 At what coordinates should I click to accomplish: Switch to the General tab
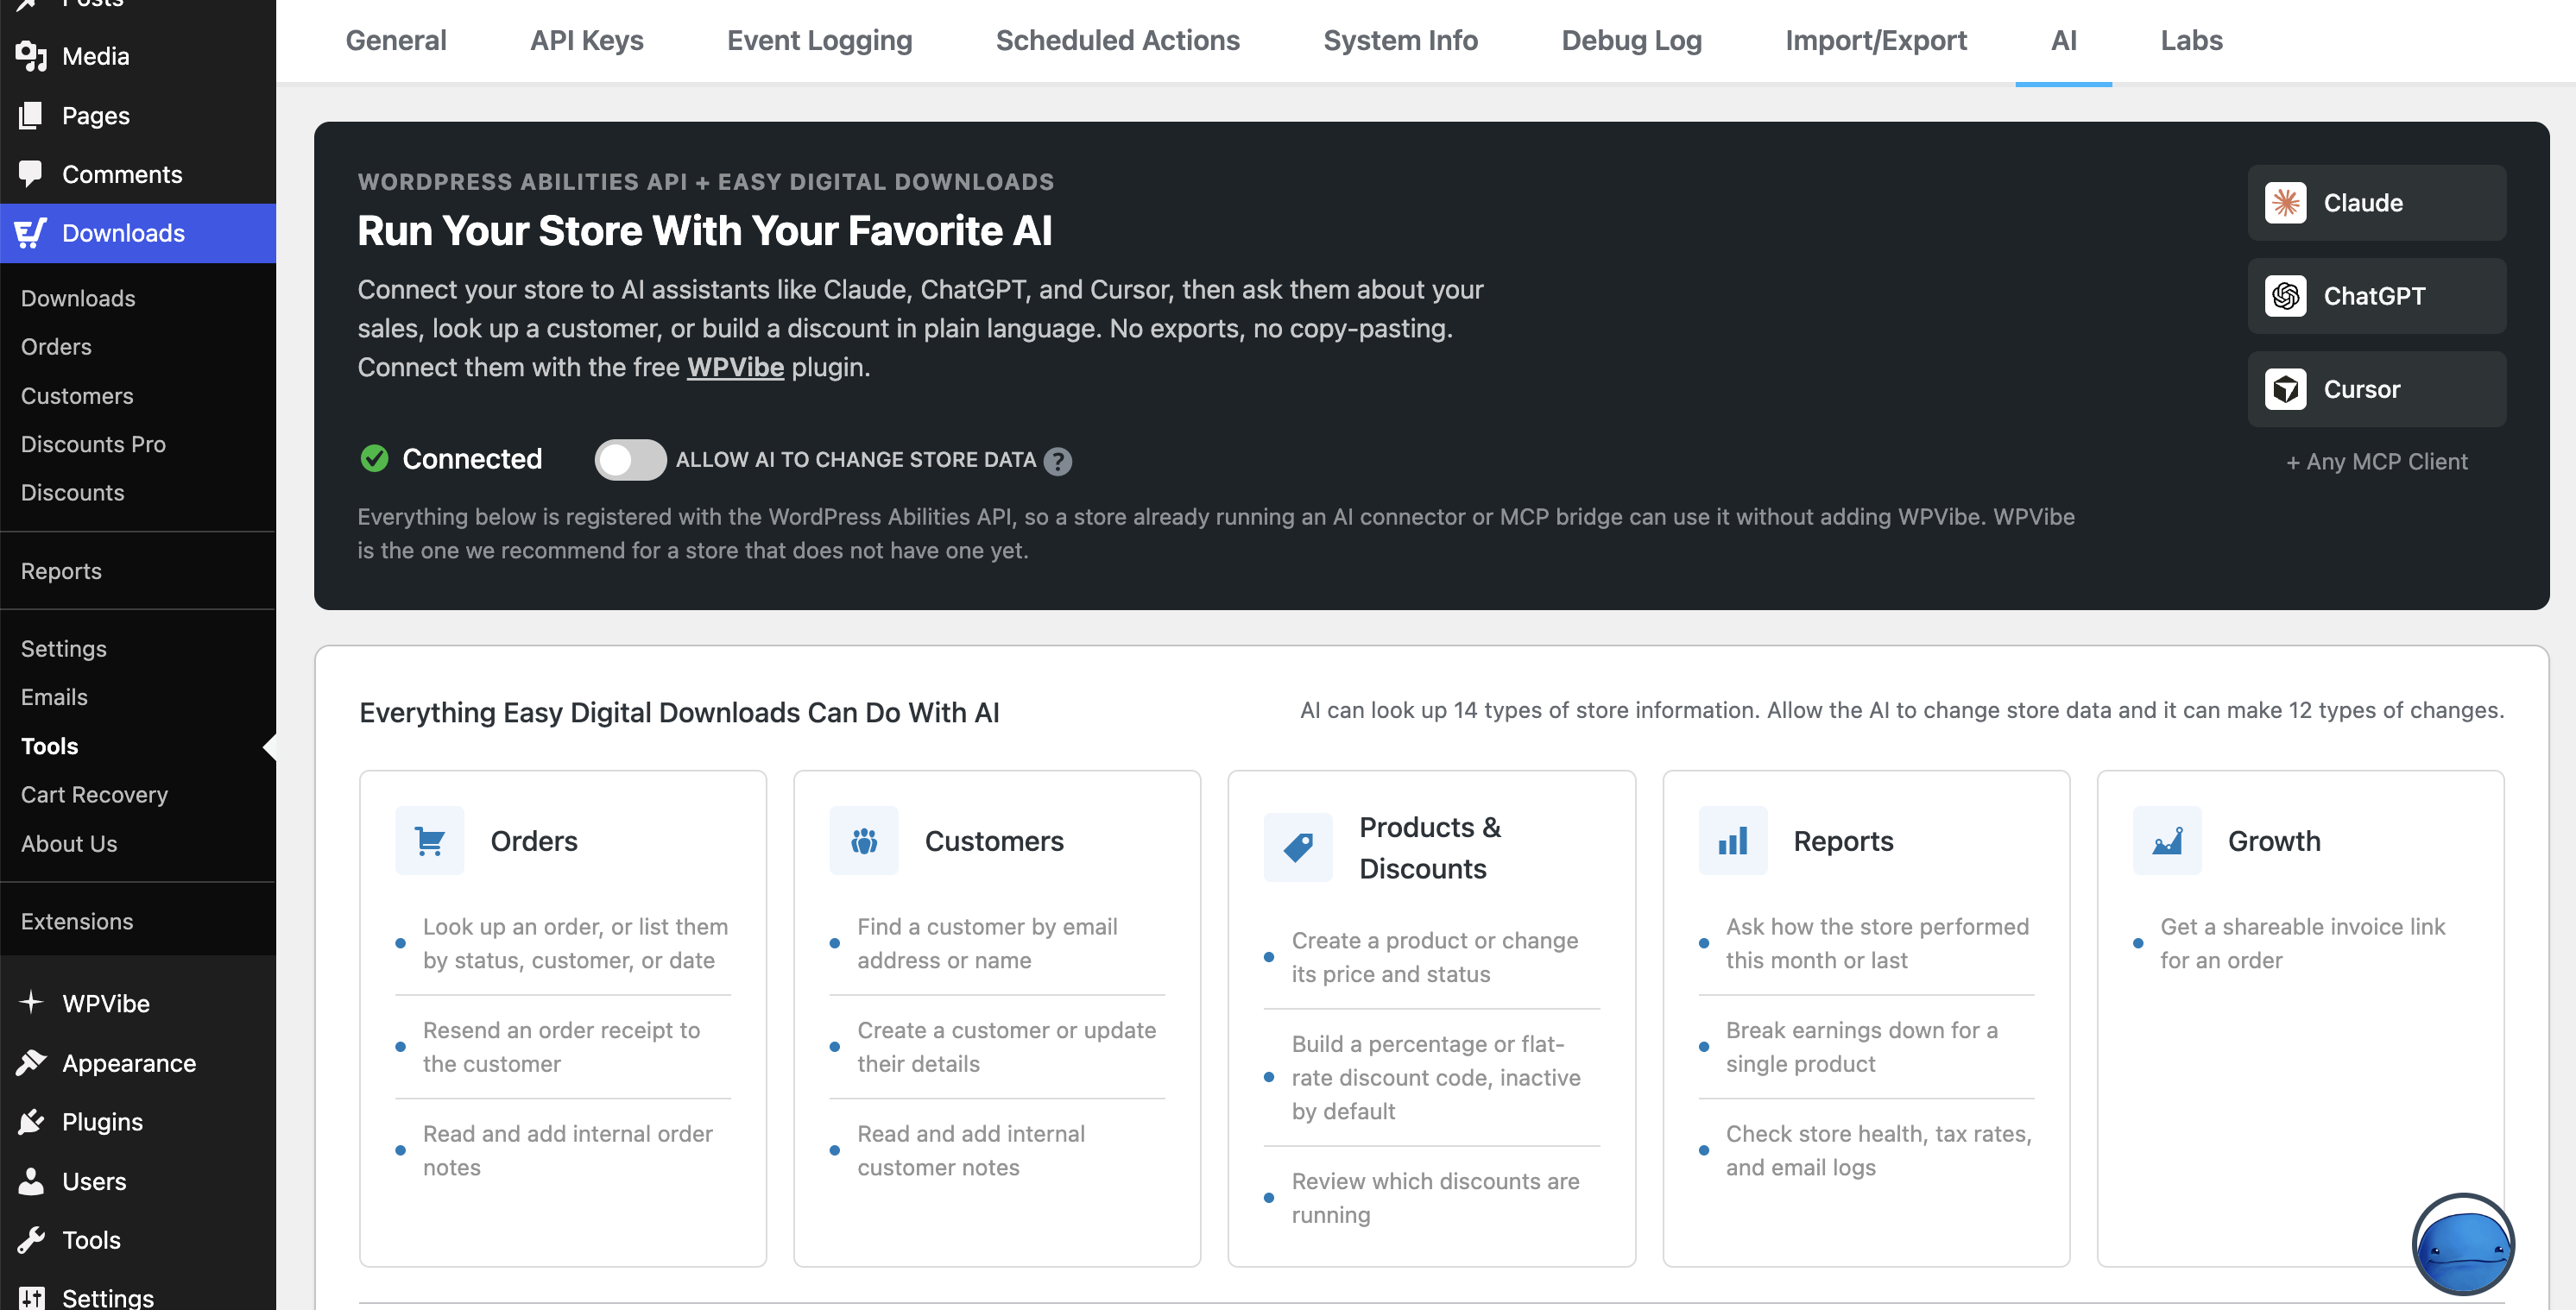click(396, 40)
